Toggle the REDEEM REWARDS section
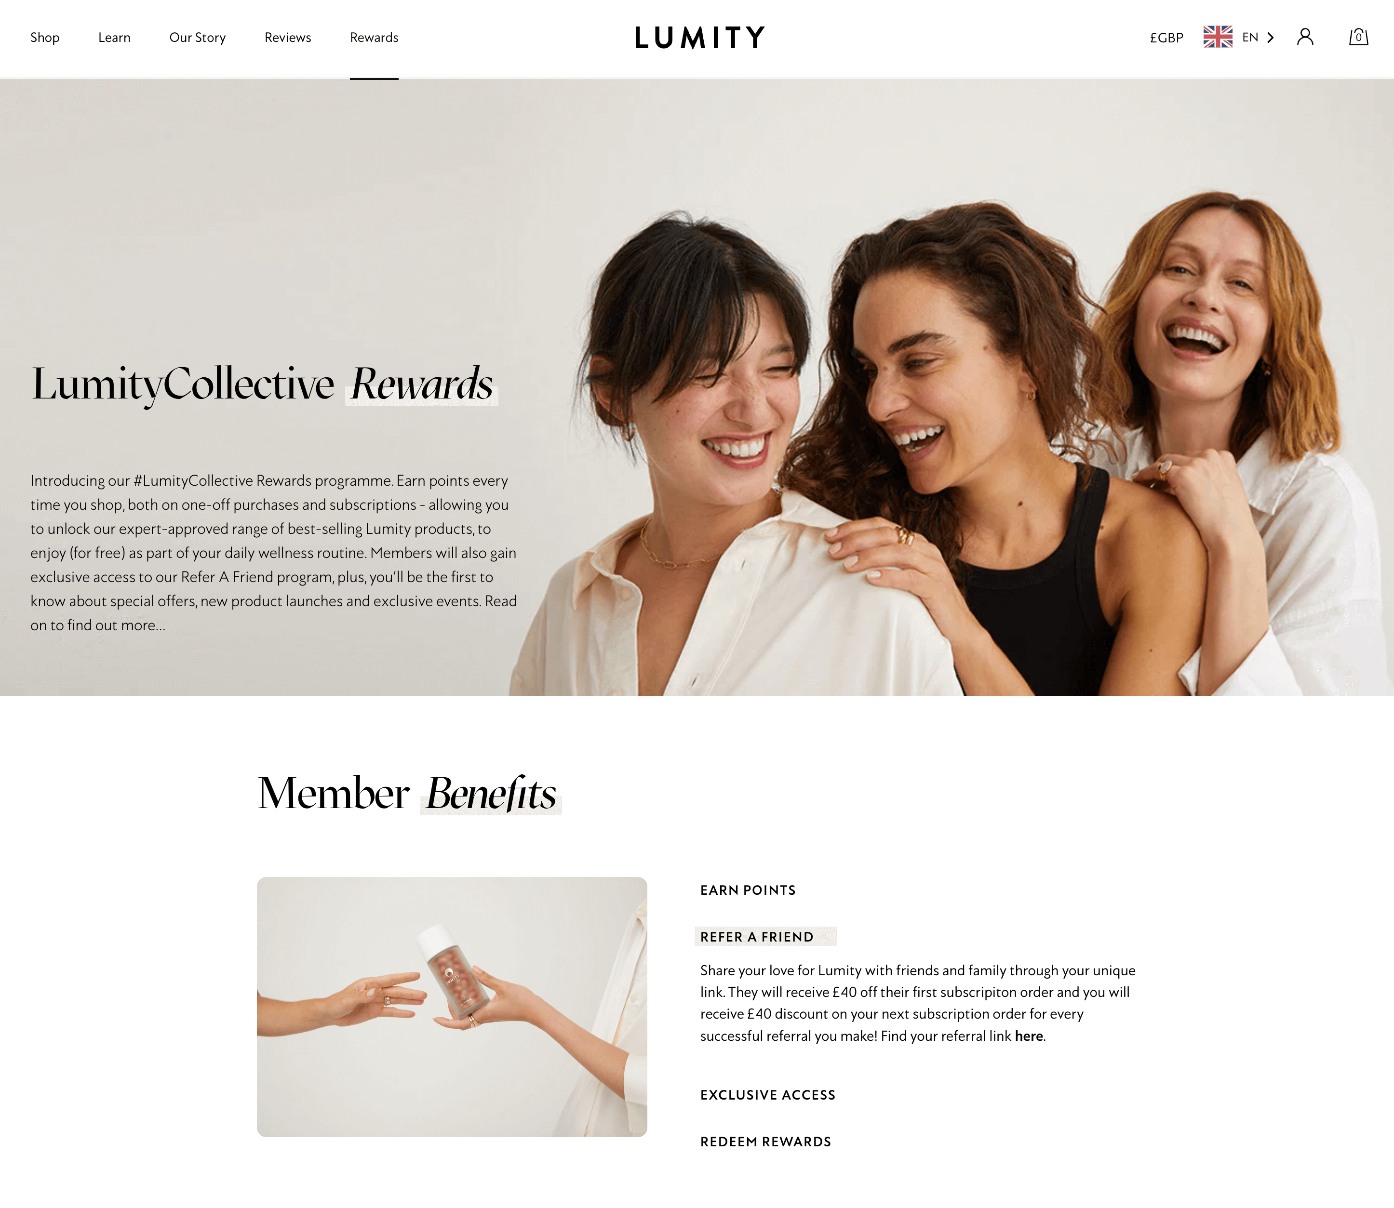Viewport: 1394px width, 1208px height. click(764, 1142)
